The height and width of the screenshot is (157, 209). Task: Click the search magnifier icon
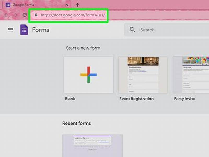(132, 30)
